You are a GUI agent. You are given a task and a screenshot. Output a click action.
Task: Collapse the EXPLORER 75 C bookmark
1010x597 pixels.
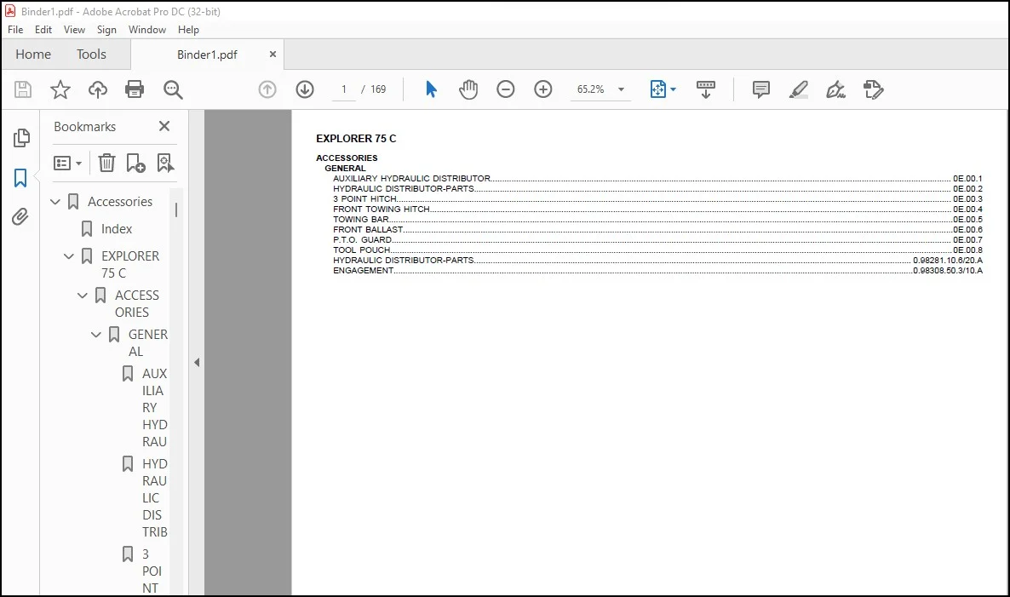[69, 256]
